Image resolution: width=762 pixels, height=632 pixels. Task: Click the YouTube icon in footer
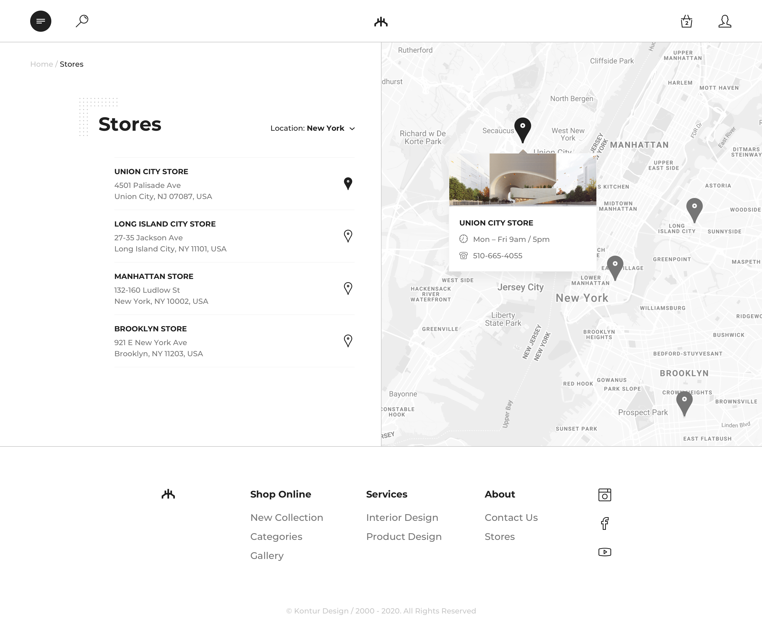(605, 552)
